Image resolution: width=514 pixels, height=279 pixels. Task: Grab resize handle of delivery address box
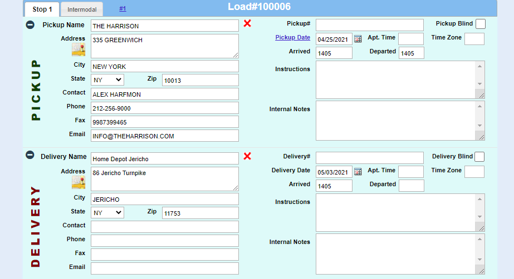(x=236, y=188)
